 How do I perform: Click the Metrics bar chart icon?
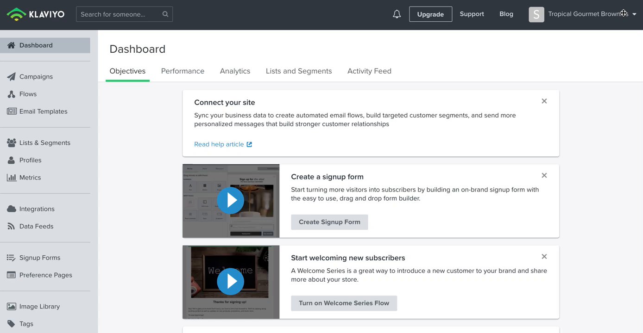pyautogui.click(x=12, y=178)
